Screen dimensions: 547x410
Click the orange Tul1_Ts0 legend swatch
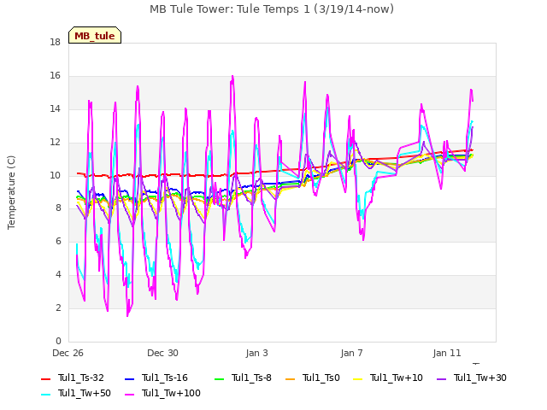290,378
